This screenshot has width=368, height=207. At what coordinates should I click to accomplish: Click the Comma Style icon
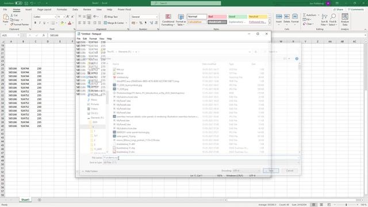[145, 23]
